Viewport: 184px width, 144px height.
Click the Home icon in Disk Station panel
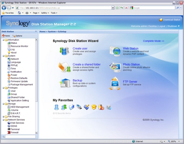point(3,36)
